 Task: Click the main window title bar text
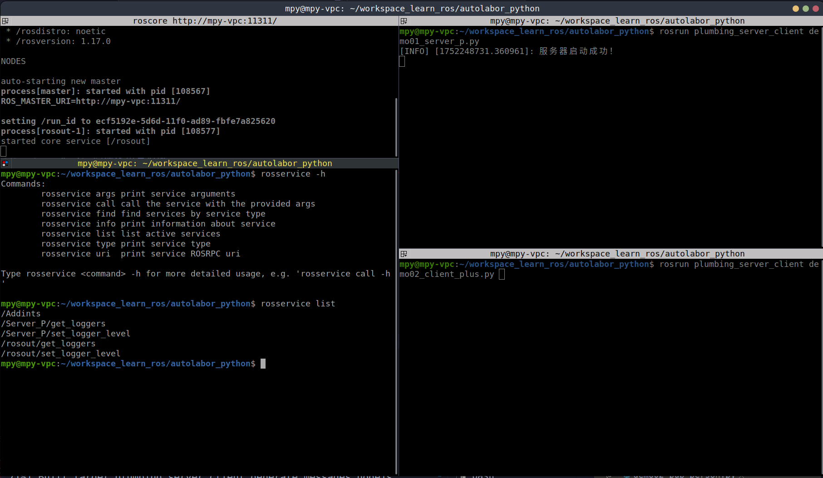412,9
